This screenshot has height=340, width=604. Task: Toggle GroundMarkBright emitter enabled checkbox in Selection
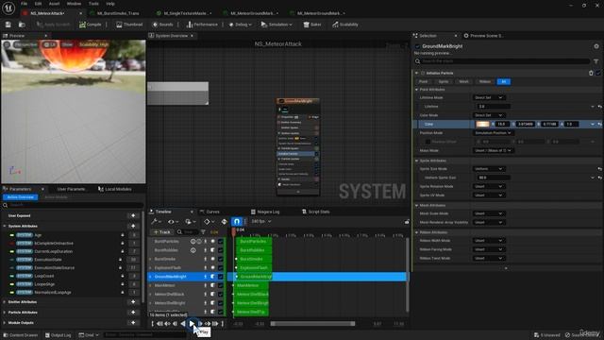tap(417, 46)
